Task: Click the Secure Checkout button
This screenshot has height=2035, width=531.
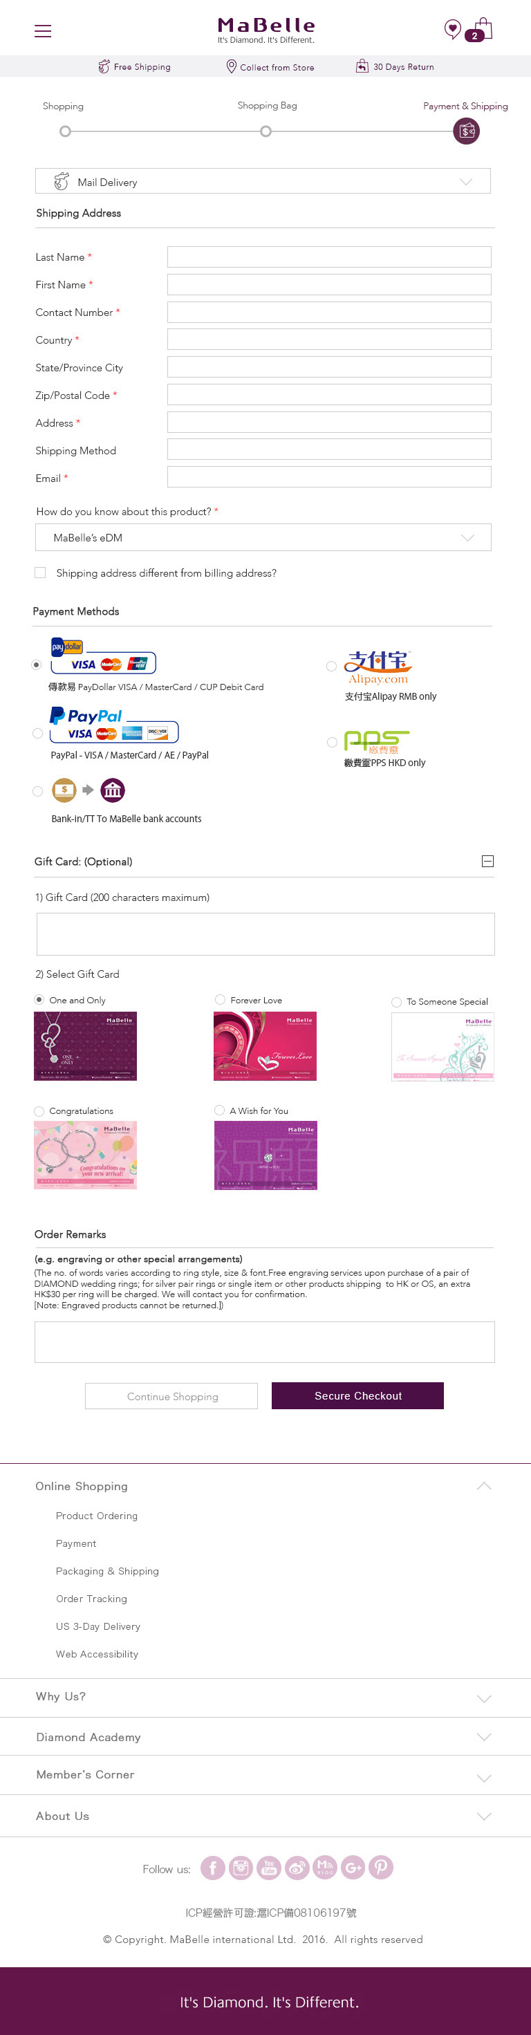Action: (x=358, y=1396)
